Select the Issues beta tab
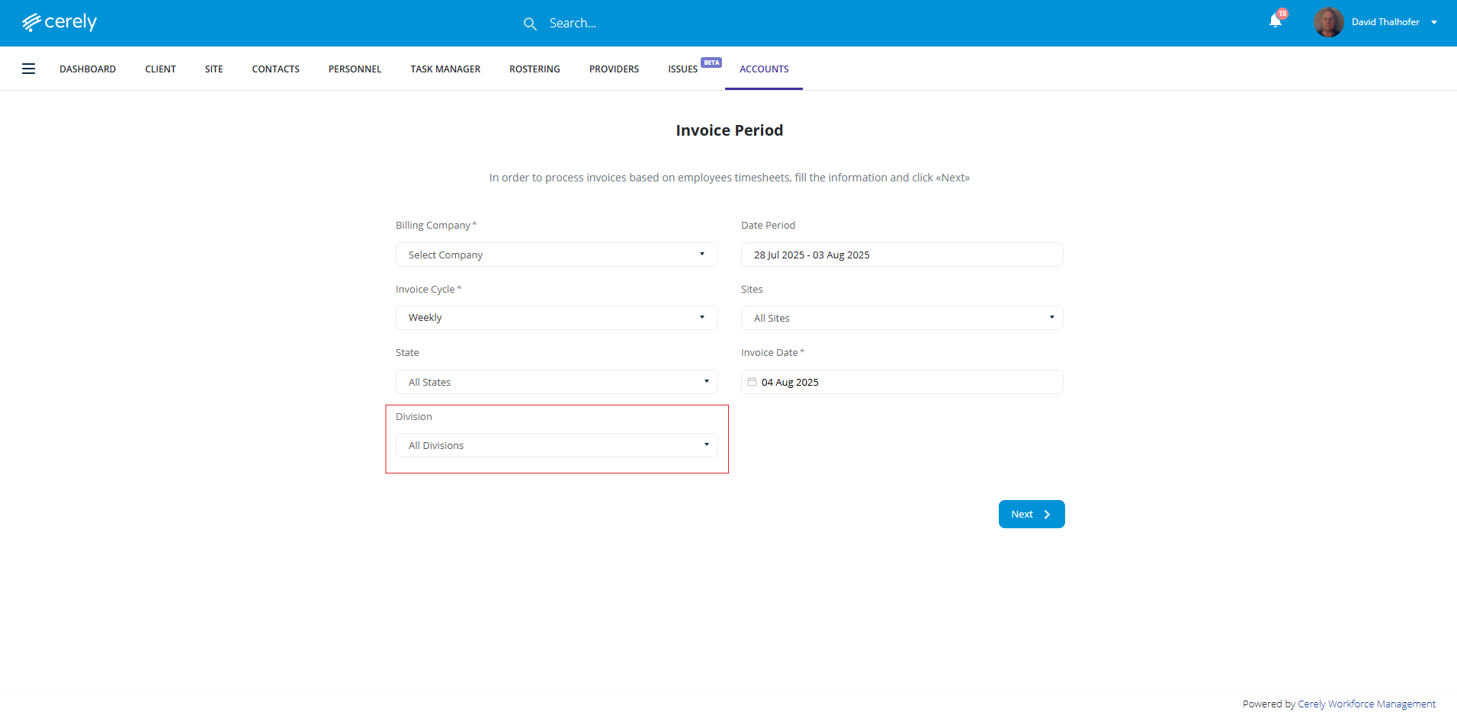The height and width of the screenshot is (715, 1457). 683,69
